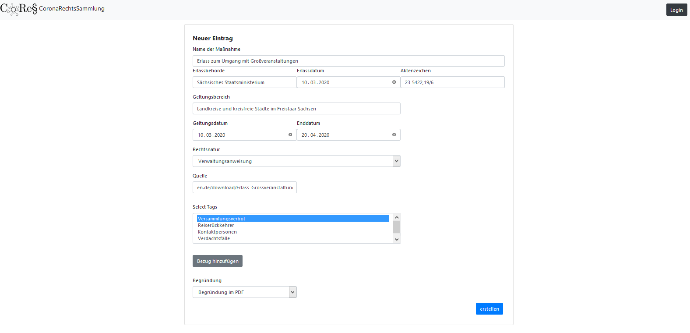This screenshot has height=333, width=690.
Task: Click into the Aktenzeichen field
Action: [452, 82]
